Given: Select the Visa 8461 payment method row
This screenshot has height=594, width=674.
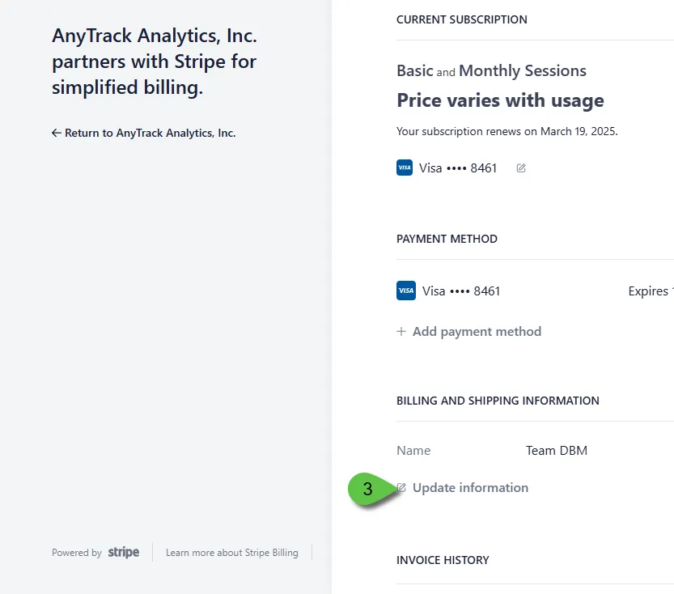Looking at the screenshot, I should (x=535, y=291).
